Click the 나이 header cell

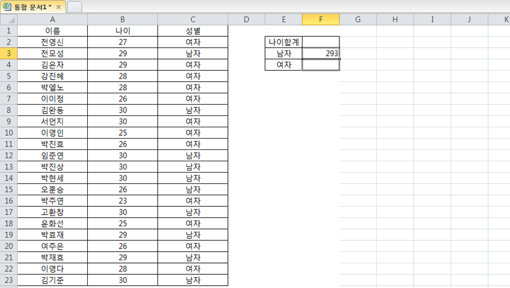click(x=122, y=31)
